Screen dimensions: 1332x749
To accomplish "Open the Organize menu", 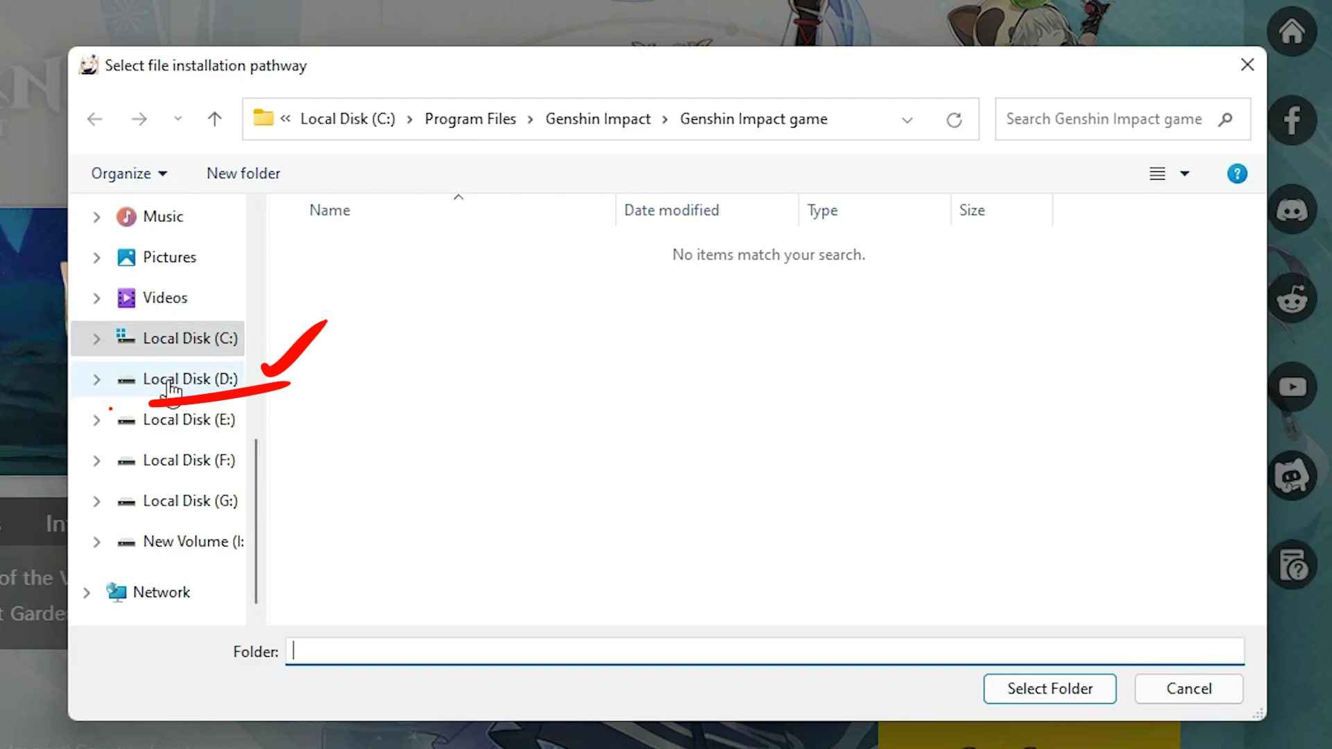I will [129, 173].
